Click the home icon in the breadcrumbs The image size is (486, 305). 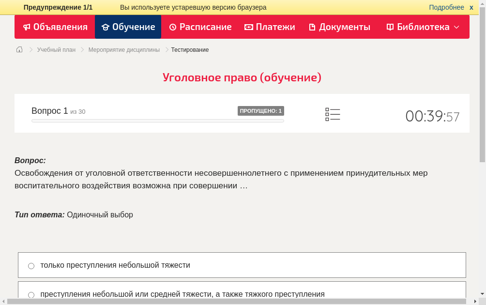[x=19, y=49]
